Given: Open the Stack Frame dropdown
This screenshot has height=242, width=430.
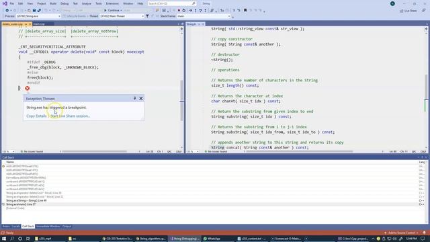Looking at the screenshot, I should coord(229,16).
